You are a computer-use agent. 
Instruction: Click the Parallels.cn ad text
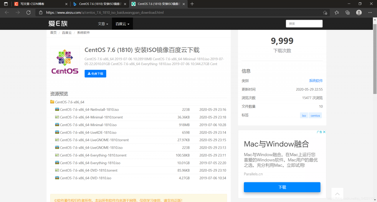click(x=253, y=174)
